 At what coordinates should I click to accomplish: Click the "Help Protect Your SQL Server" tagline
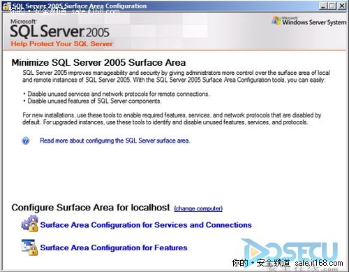pyautogui.click(x=62, y=44)
